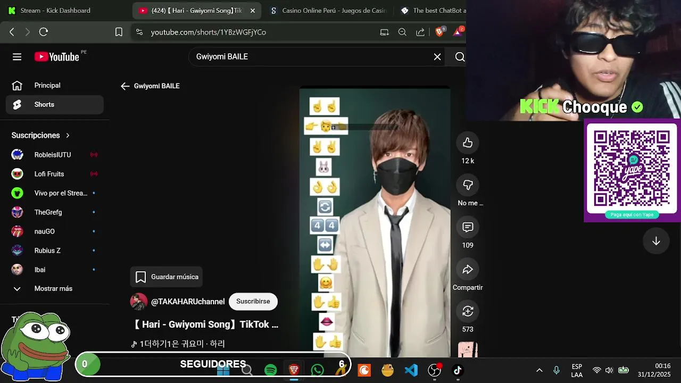Open Lofi Fruits channel subscription
This screenshot has height=383, width=681.
coord(55,174)
